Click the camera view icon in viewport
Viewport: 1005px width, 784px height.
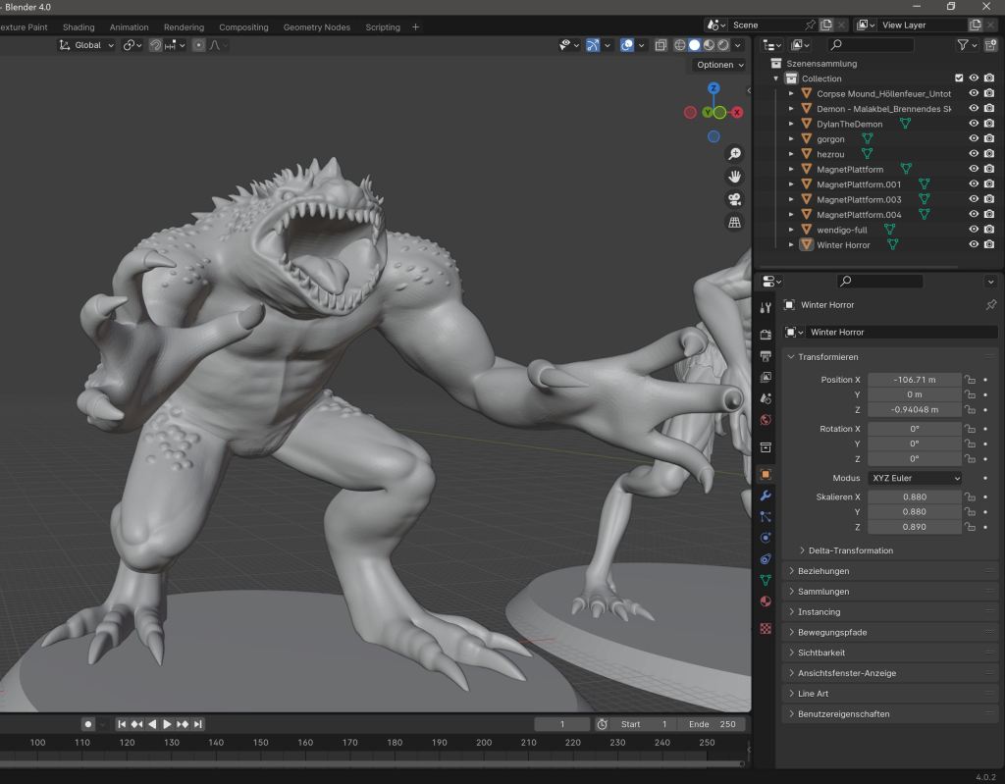[x=734, y=199]
